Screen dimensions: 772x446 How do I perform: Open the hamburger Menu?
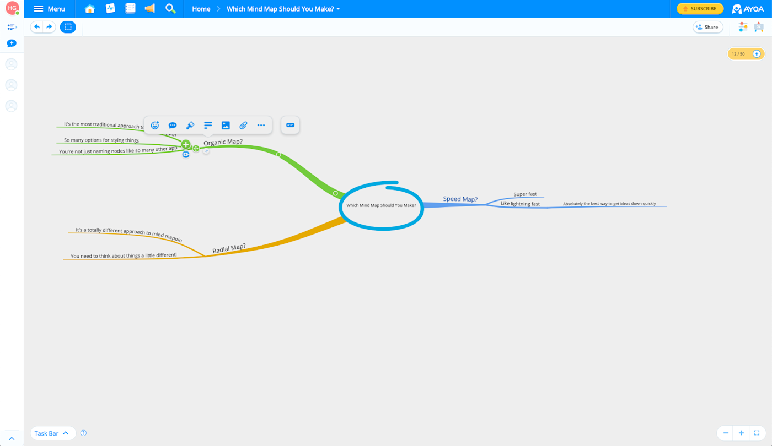pyautogui.click(x=49, y=9)
